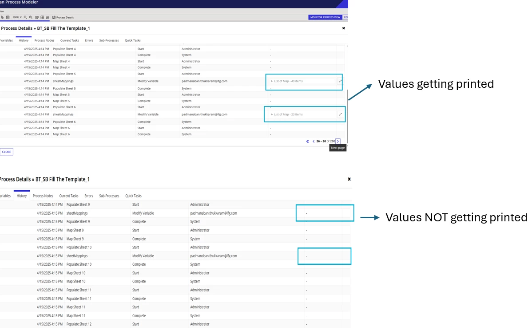Click the bar chart analytics icon

(47, 17)
